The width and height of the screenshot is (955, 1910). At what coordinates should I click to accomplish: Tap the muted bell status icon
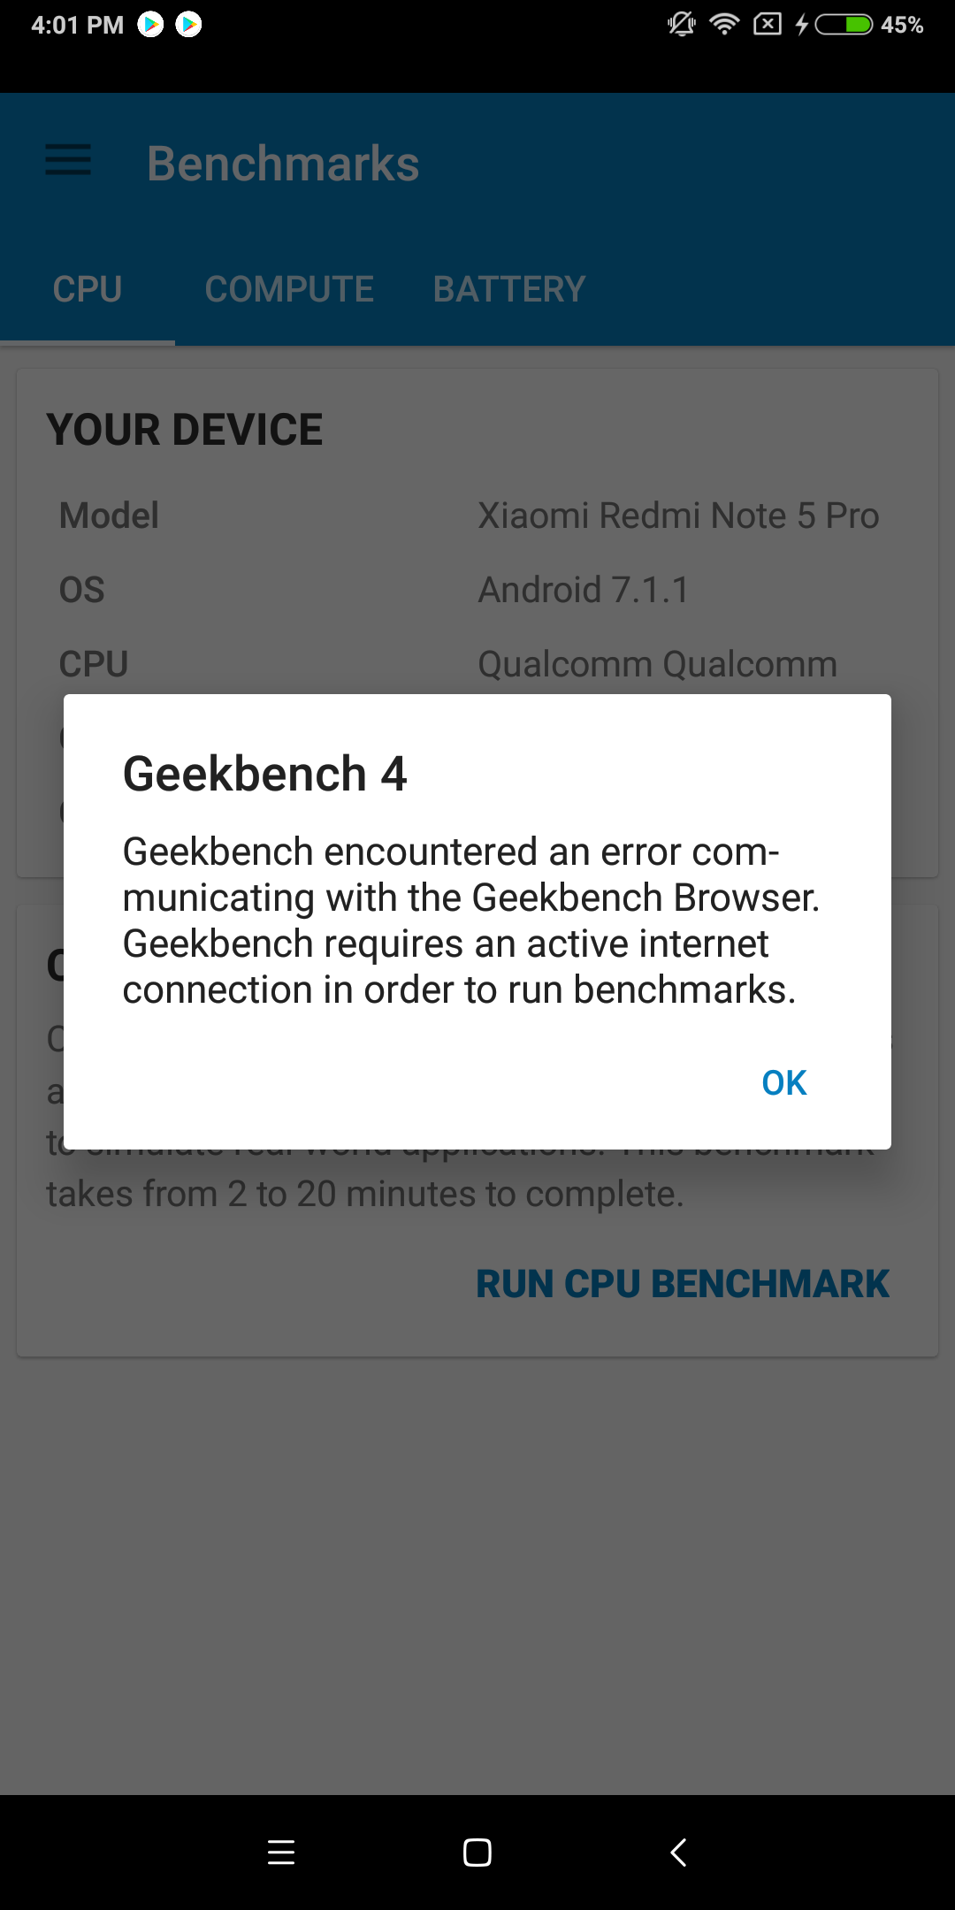coord(682,24)
